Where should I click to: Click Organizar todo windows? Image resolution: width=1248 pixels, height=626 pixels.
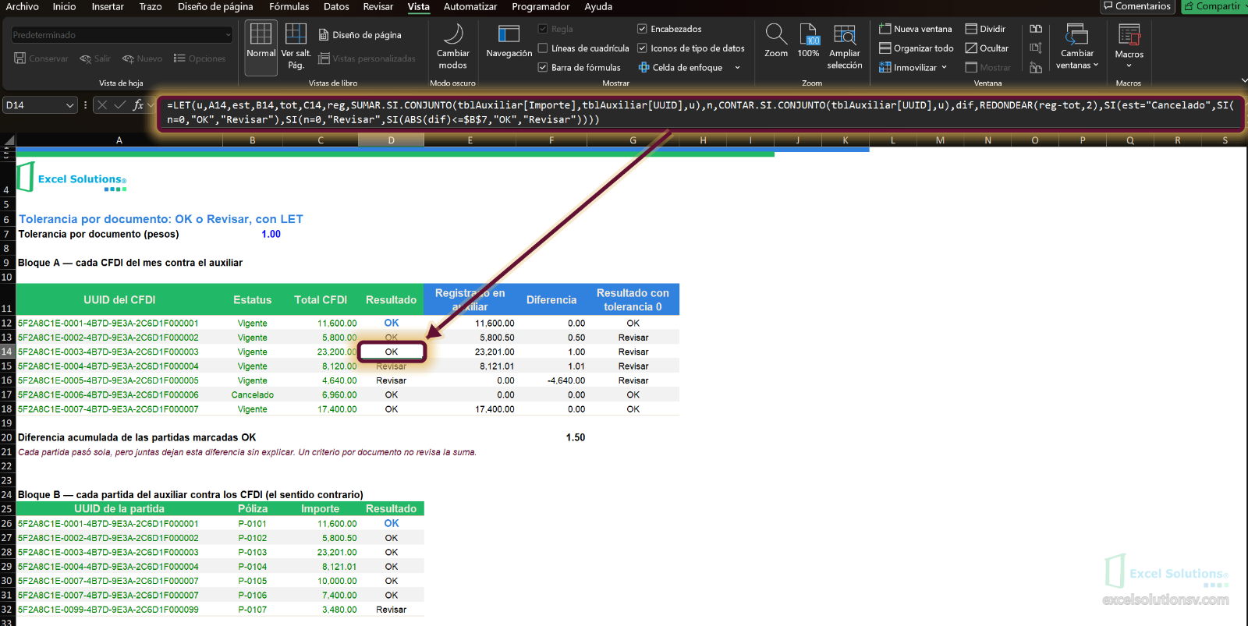click(x=916, y=48)
